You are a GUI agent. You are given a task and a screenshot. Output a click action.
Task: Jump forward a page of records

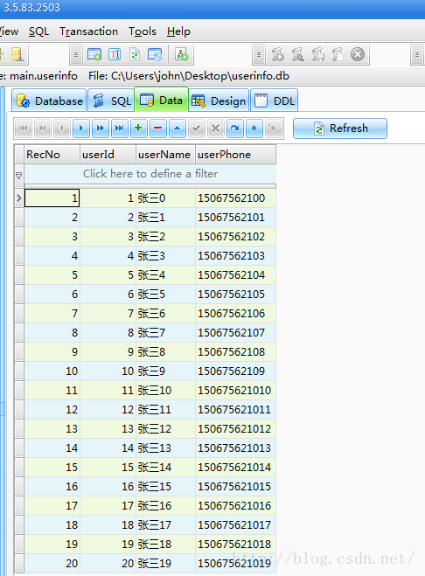pyautogui.click(x=101, y=128)
